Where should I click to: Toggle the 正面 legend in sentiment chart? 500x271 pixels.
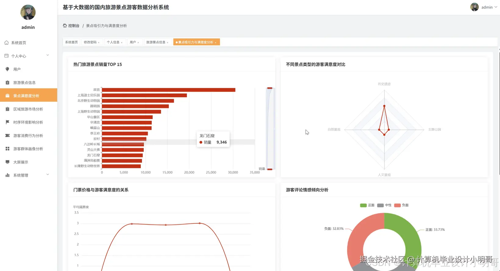click(x=367, y=205)
